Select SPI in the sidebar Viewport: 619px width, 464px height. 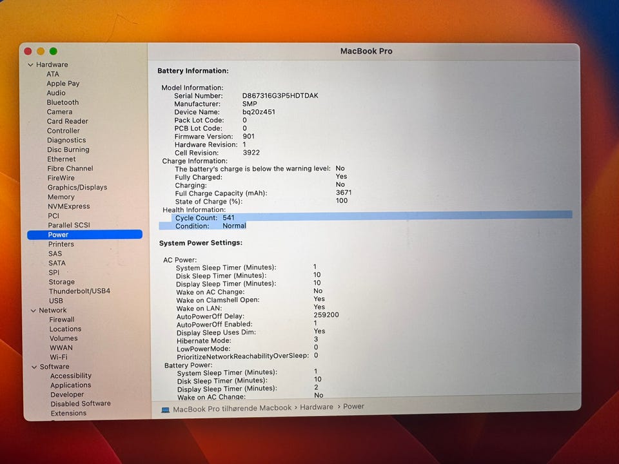pyautogui.click(x=54, y=273)
